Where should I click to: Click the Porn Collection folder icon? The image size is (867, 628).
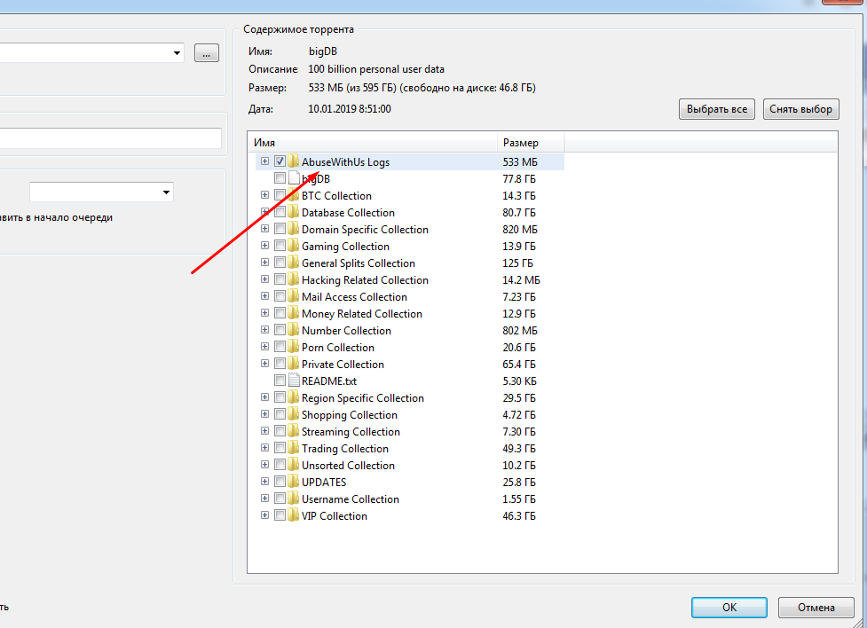(293, 348)
